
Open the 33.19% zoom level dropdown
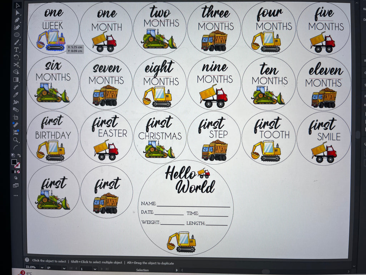[x=42, y=267]
